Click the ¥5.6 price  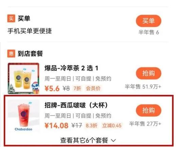(52, 88)
